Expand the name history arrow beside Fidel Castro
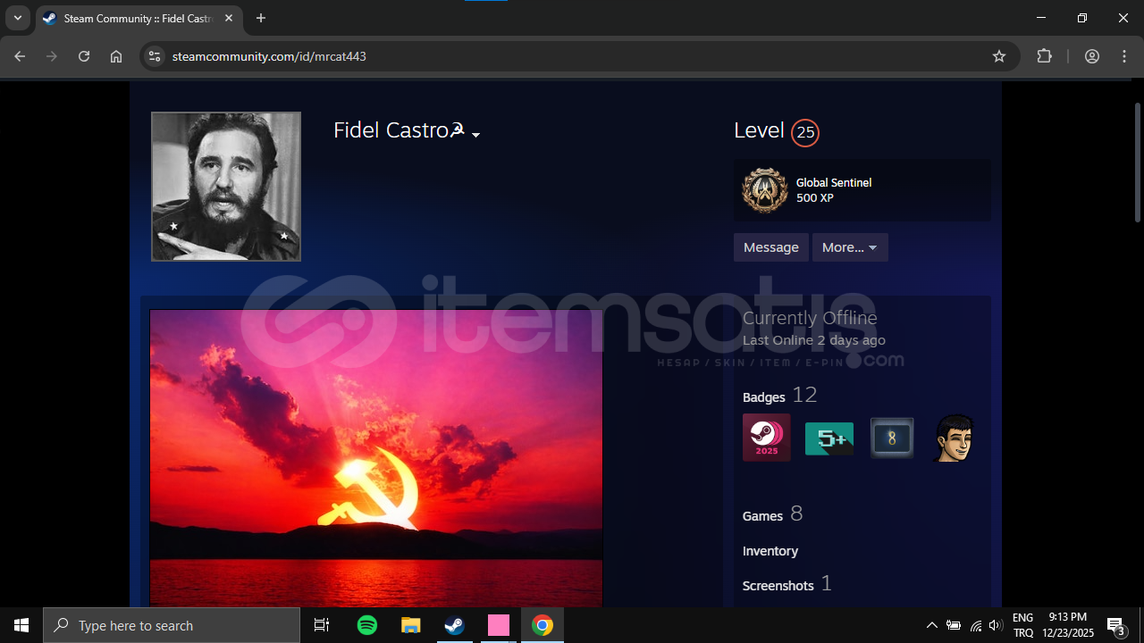This screenshot has height=643, width=1144. [x=475, y=135]
